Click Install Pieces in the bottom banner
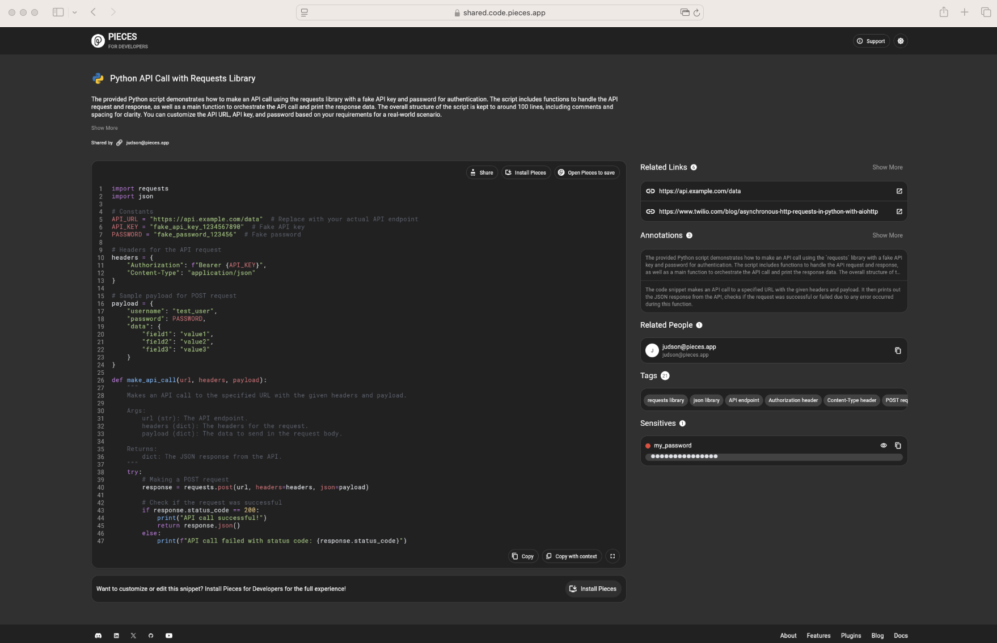The width and height of the screenshot is (997, 643). [x=593, y=589]
